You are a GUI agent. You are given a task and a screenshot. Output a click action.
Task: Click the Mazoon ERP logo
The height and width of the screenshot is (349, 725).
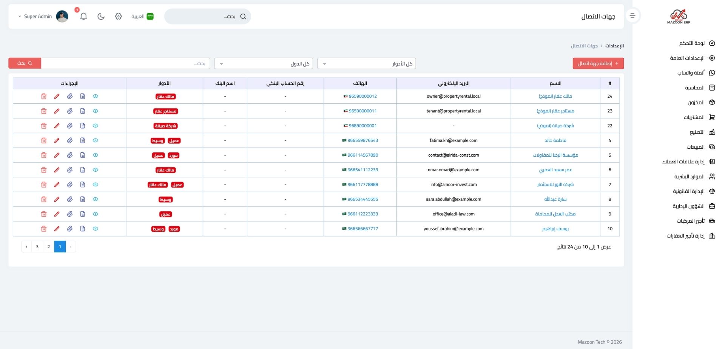(x=679, y=17)
